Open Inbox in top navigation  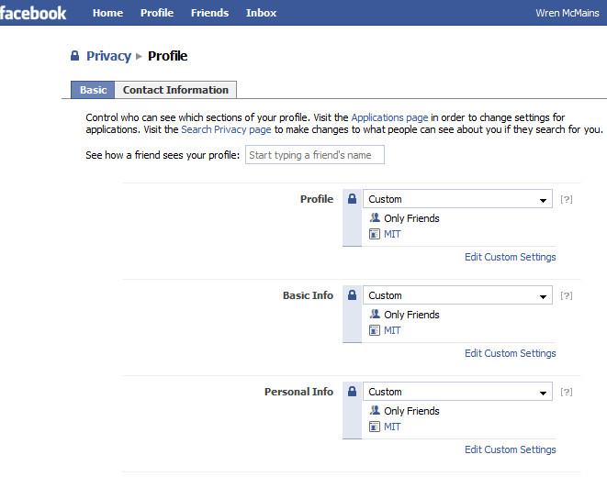tap(261, 13)
